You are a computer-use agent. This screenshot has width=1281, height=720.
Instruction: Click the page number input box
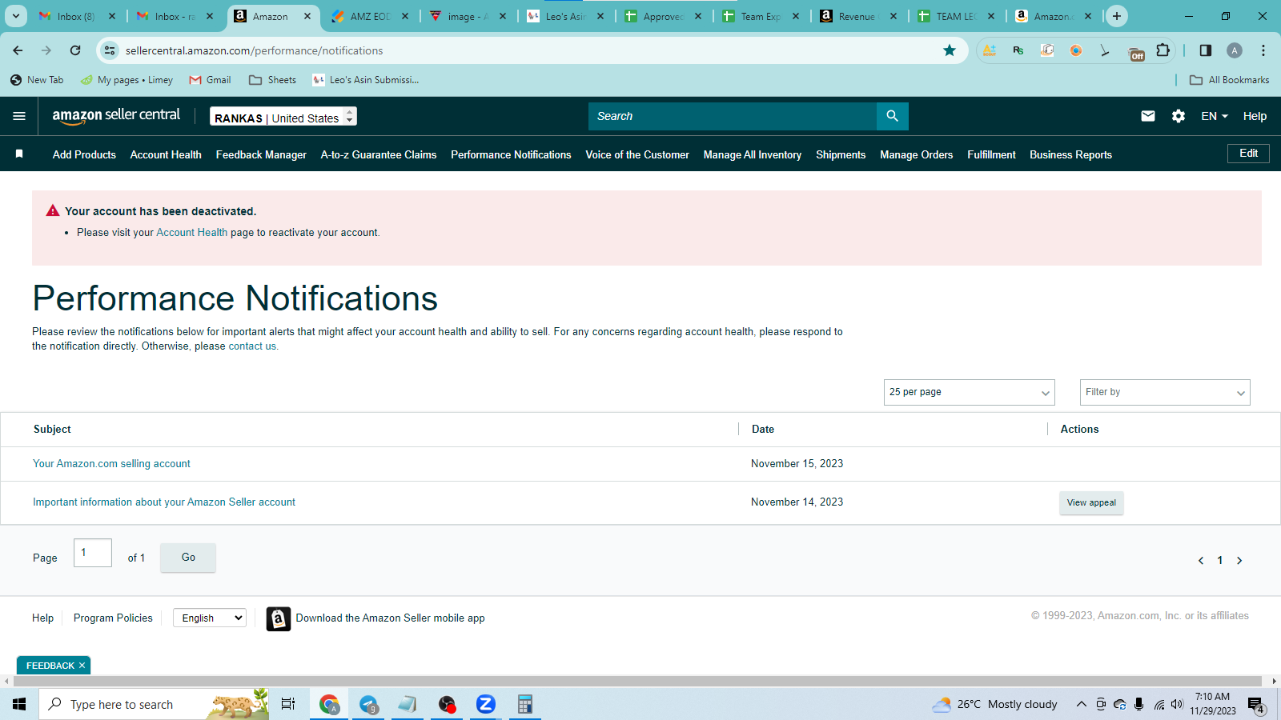pyautogui.click(x=93, y=553)
